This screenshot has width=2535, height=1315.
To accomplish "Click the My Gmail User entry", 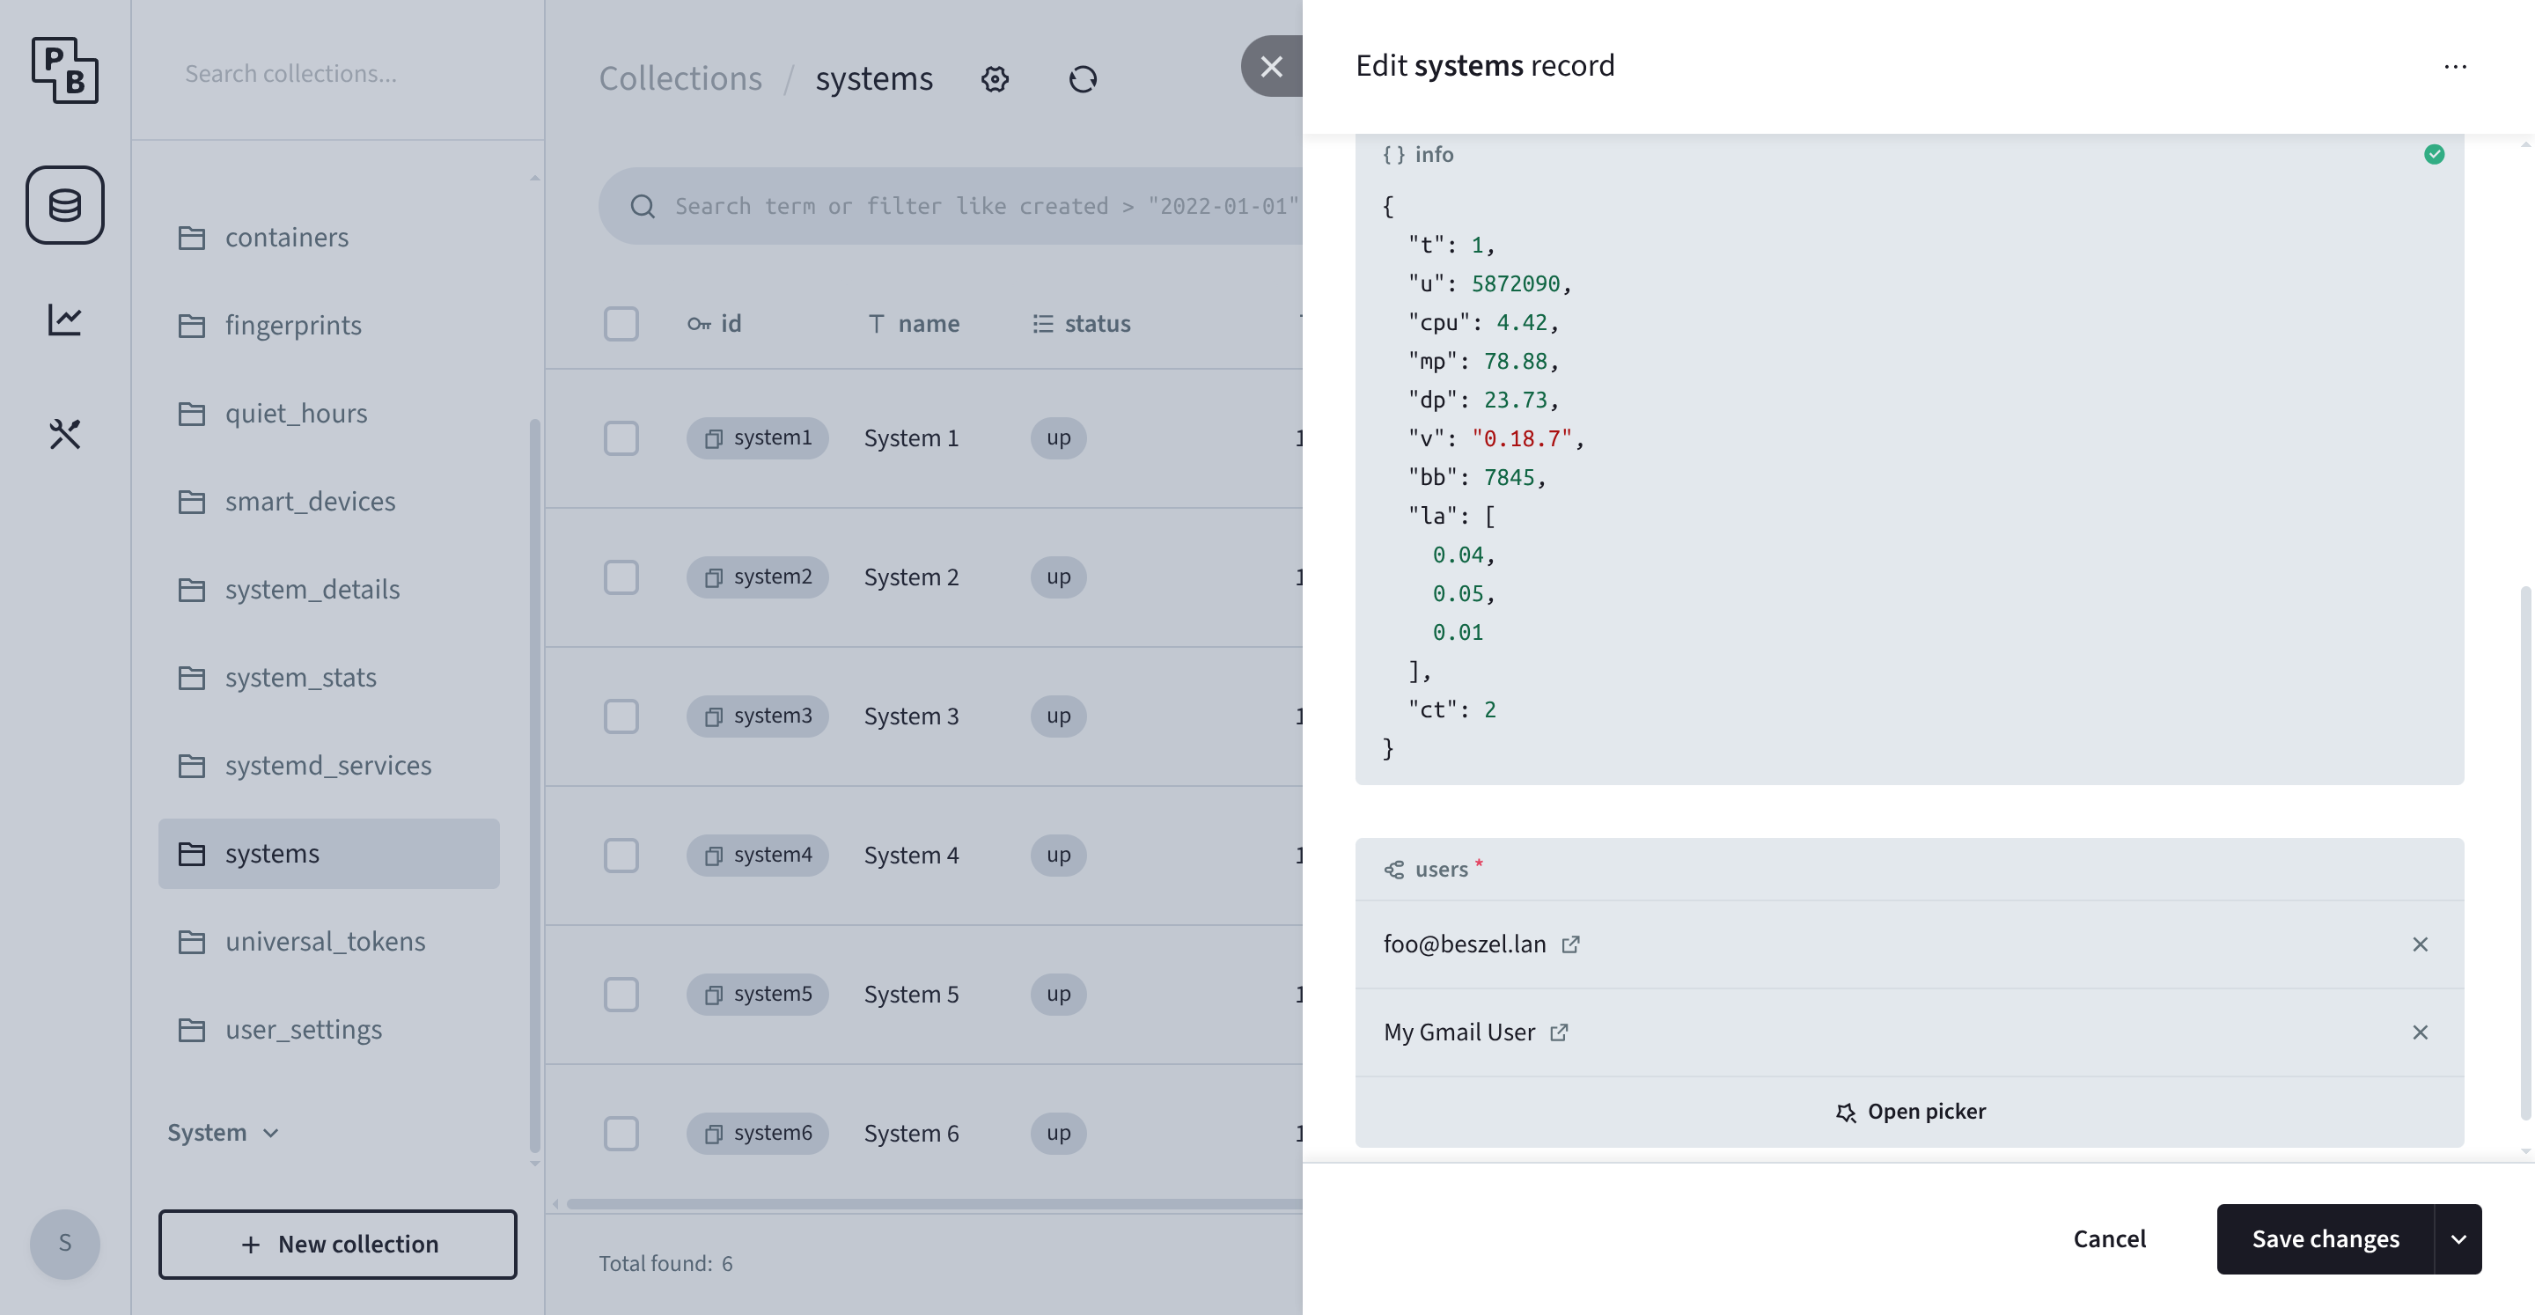I will pos(1459,1032).
